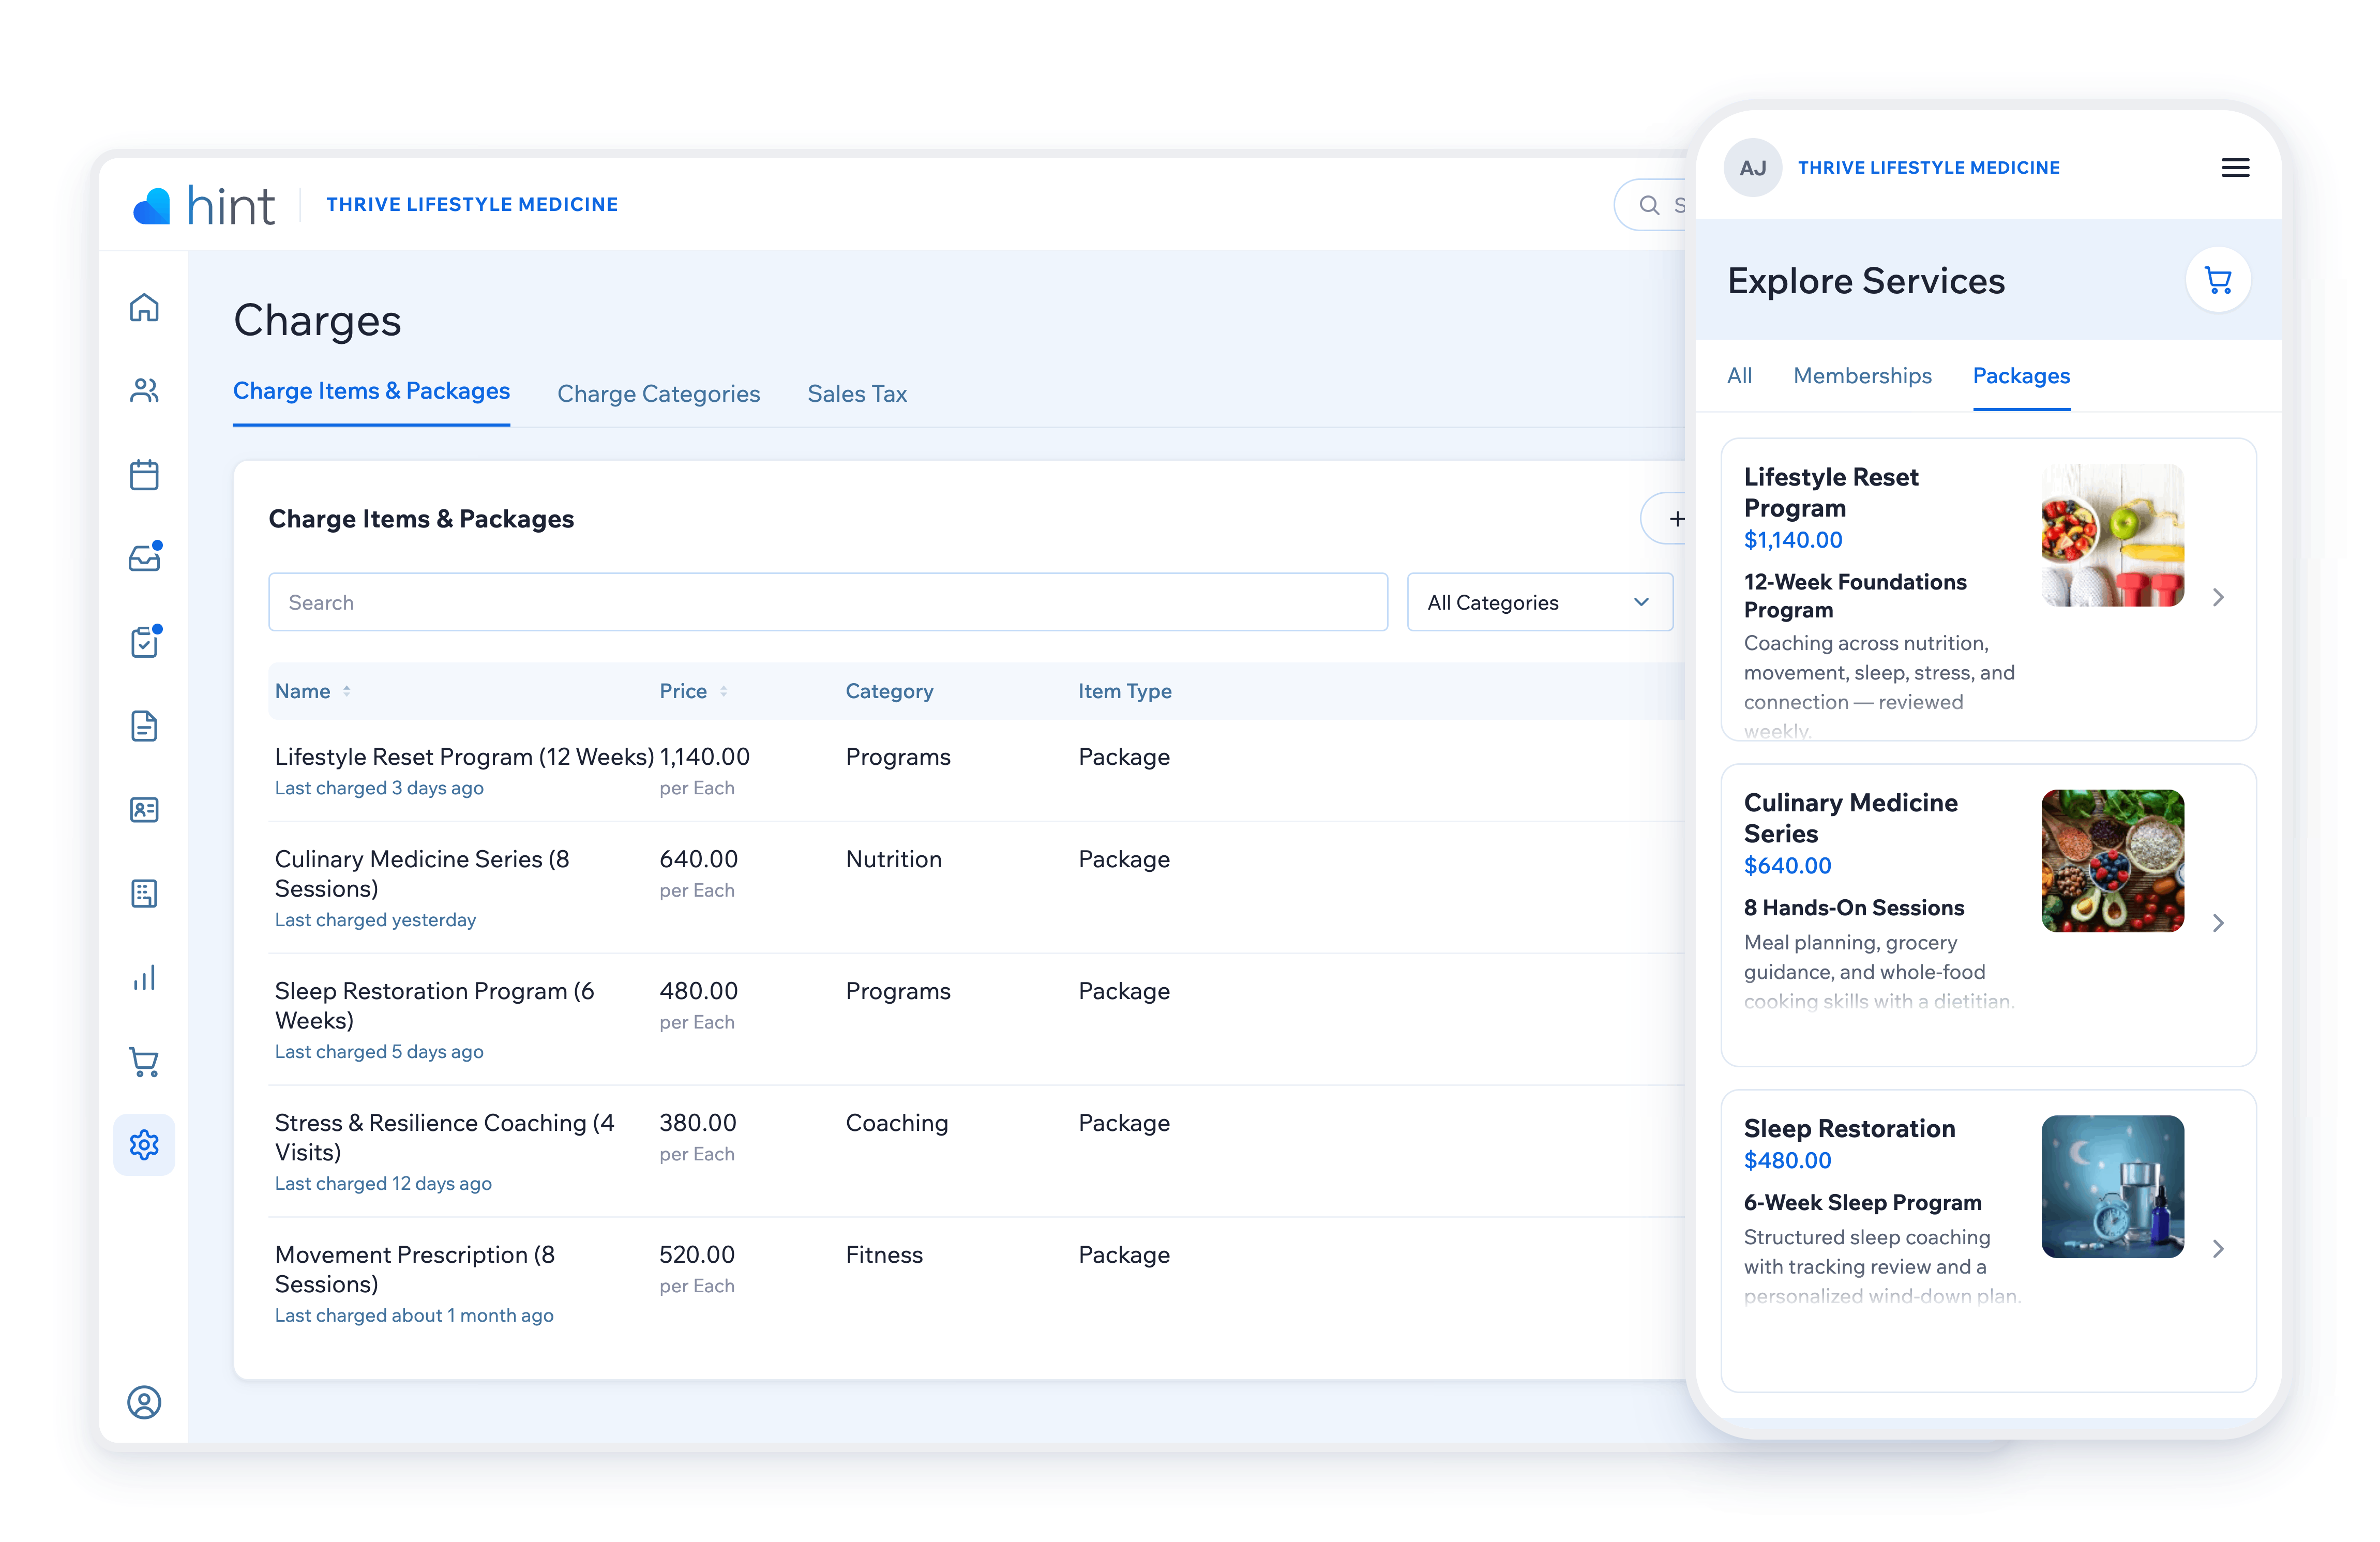This screenshot has height=1542, width=2380.
Task: Open the calendar icon in sidebar
Action: (x=144, y=474)
